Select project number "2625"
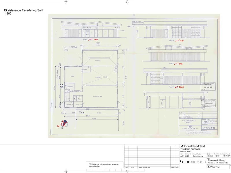231x173 pixels. click(187, 156)
